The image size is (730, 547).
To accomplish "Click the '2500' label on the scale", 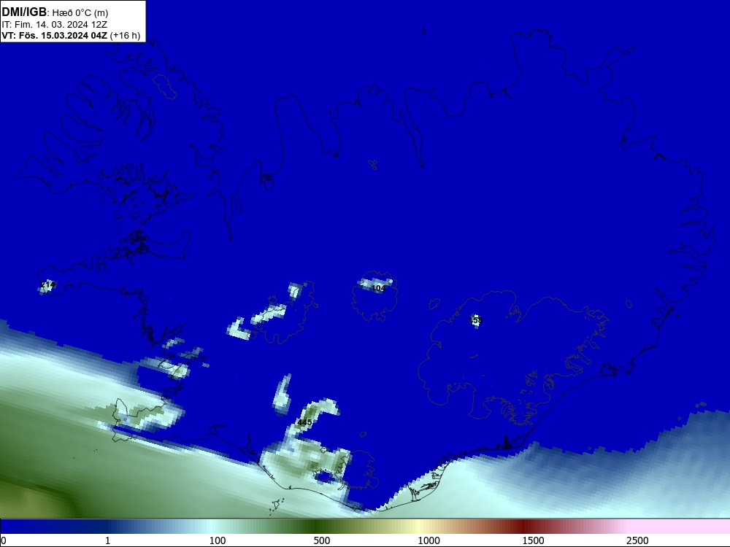I will point(637,540).
